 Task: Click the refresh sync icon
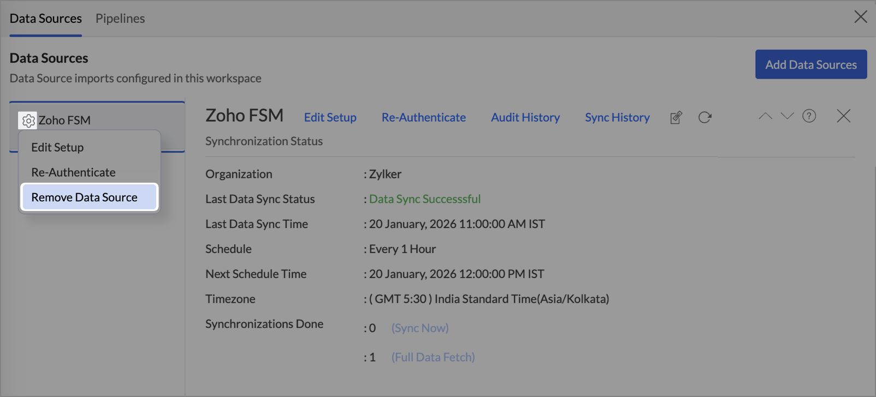705,117
